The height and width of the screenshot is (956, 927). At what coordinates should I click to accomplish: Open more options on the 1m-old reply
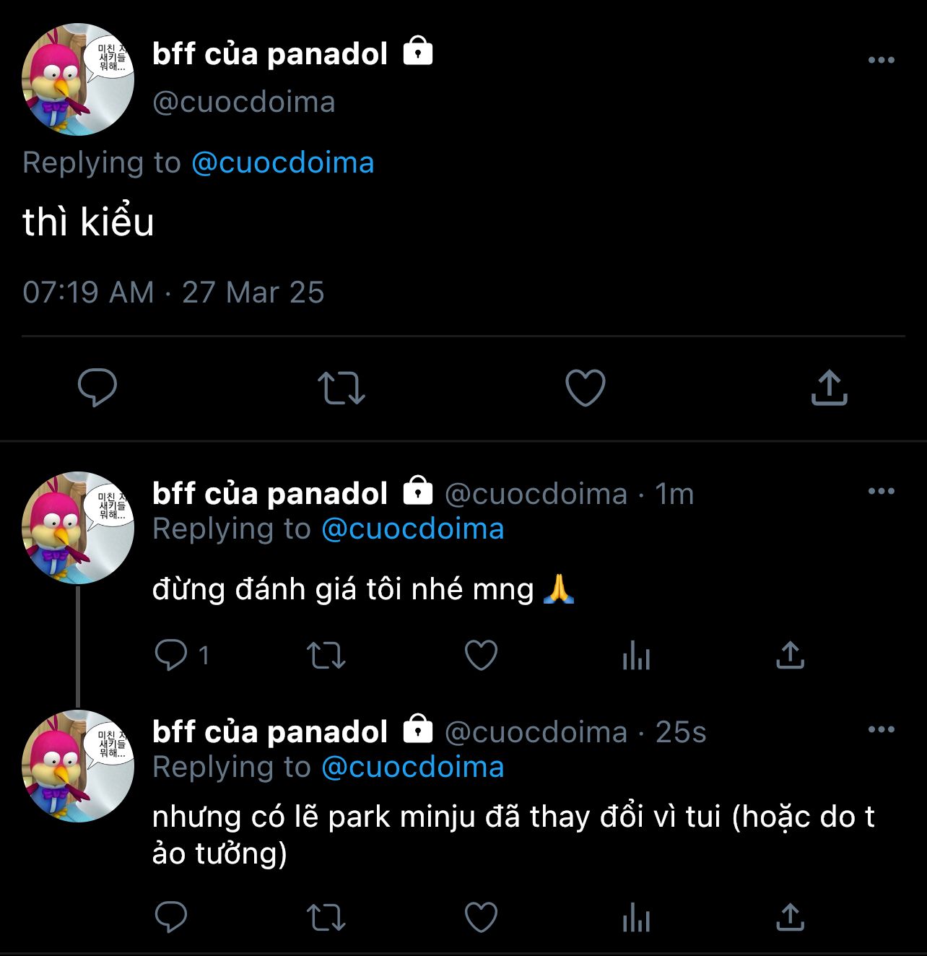(x=881, y=491)
